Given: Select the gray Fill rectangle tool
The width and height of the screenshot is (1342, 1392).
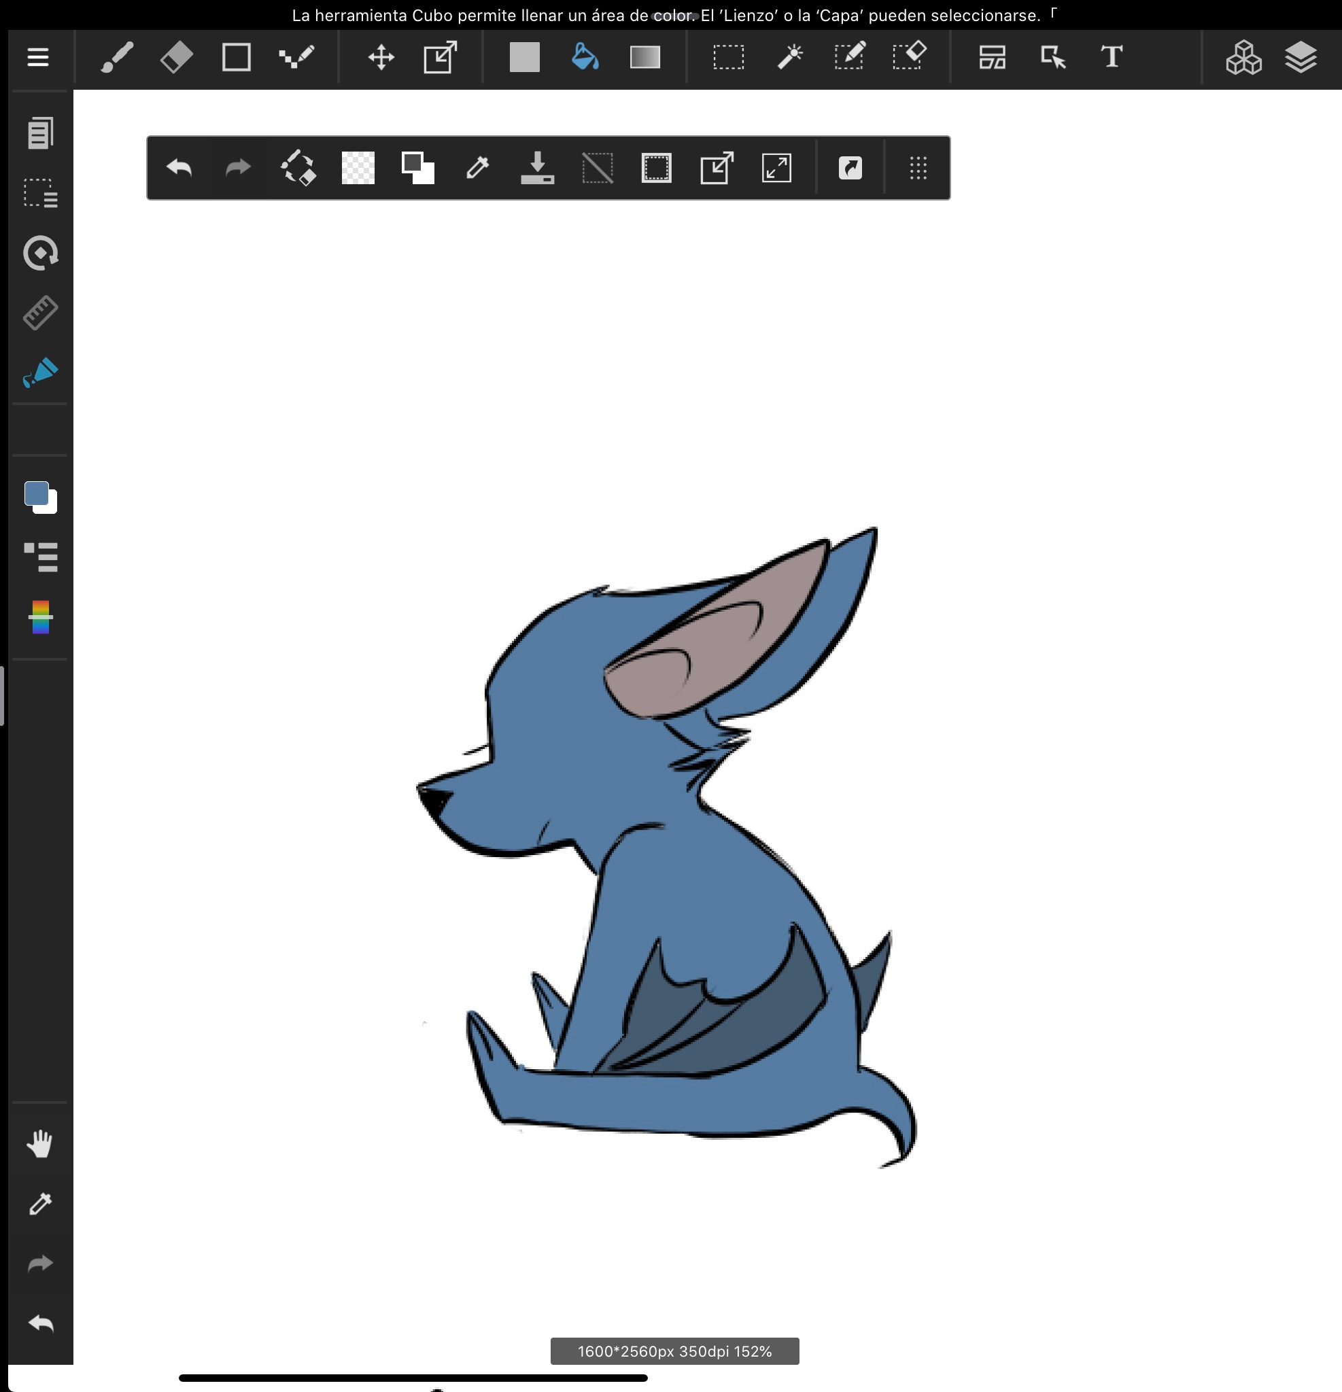Looking at the screenshot, I should click(x=524, y=57).
